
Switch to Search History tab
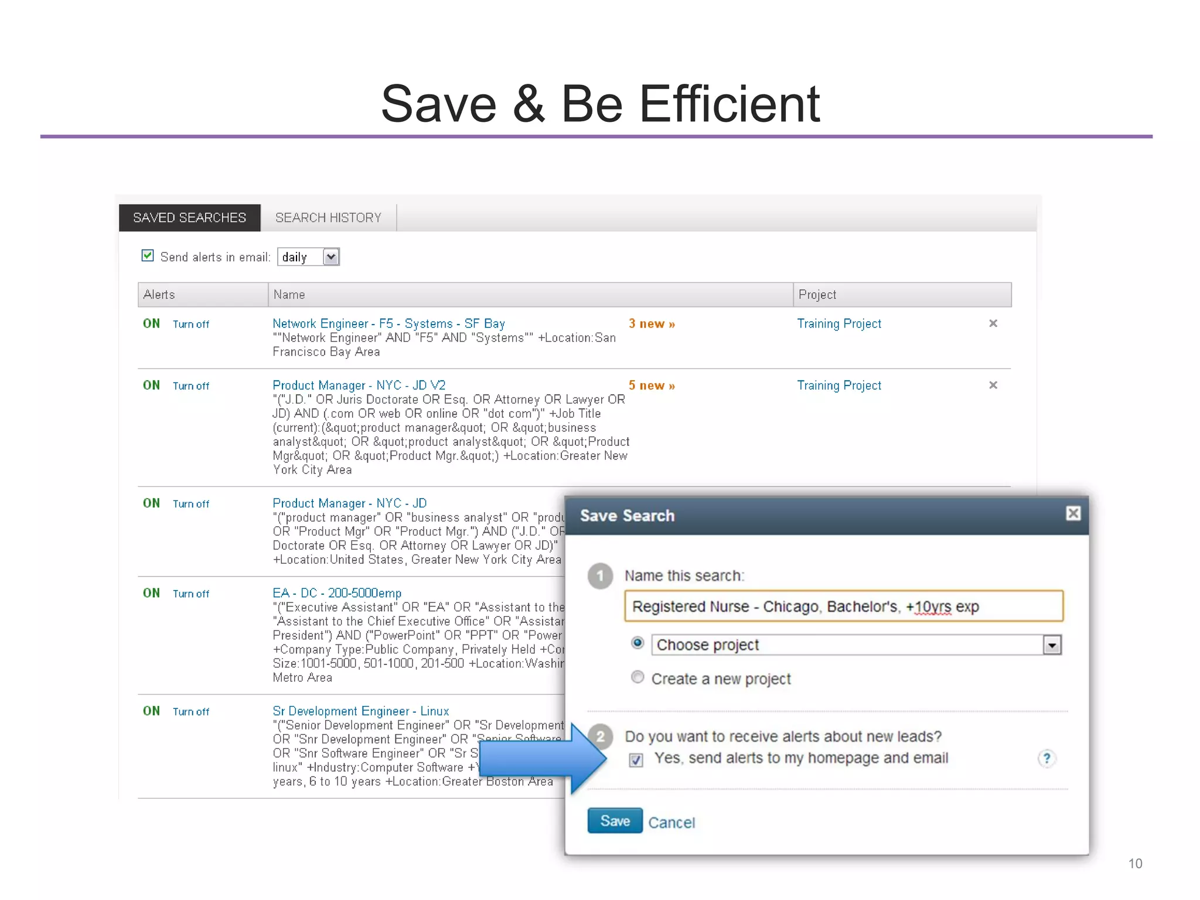click(328, 217)
